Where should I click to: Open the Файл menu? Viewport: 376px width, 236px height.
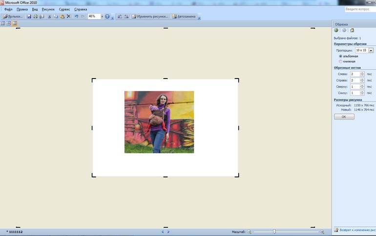[x=8, y=9]
